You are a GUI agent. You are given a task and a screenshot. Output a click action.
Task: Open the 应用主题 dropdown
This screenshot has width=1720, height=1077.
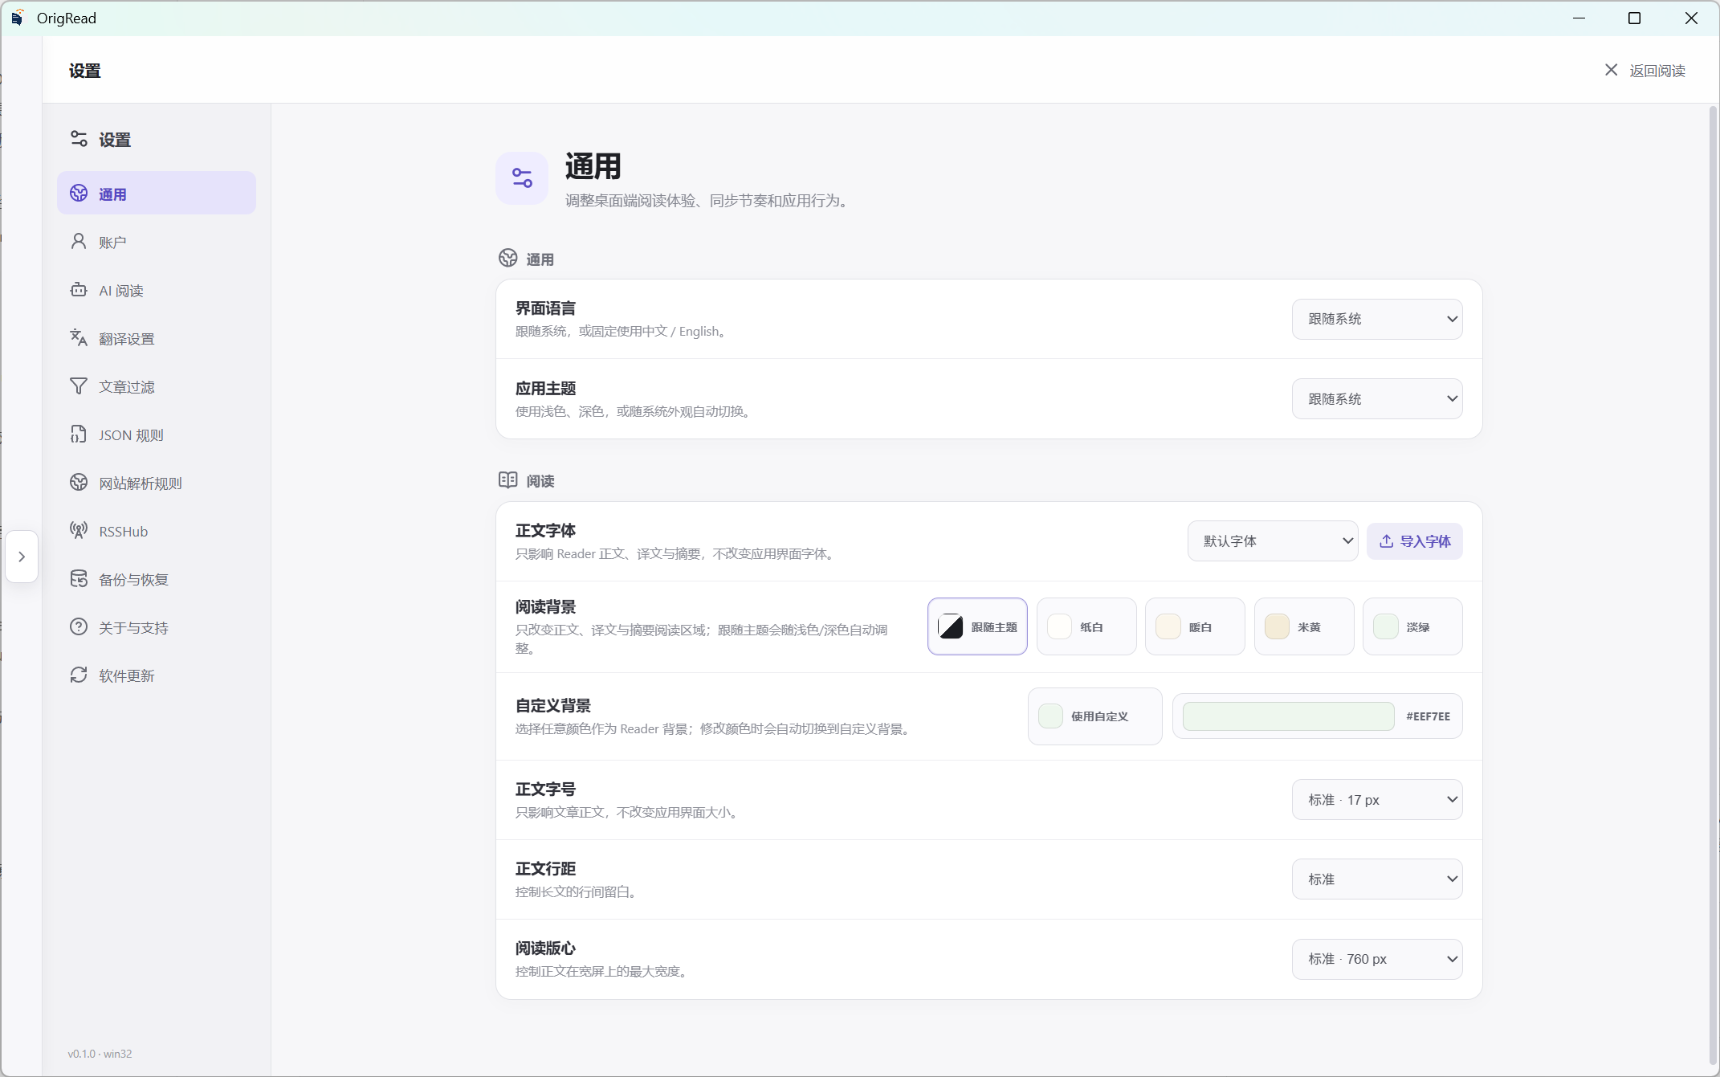[x=1377, y=398]
